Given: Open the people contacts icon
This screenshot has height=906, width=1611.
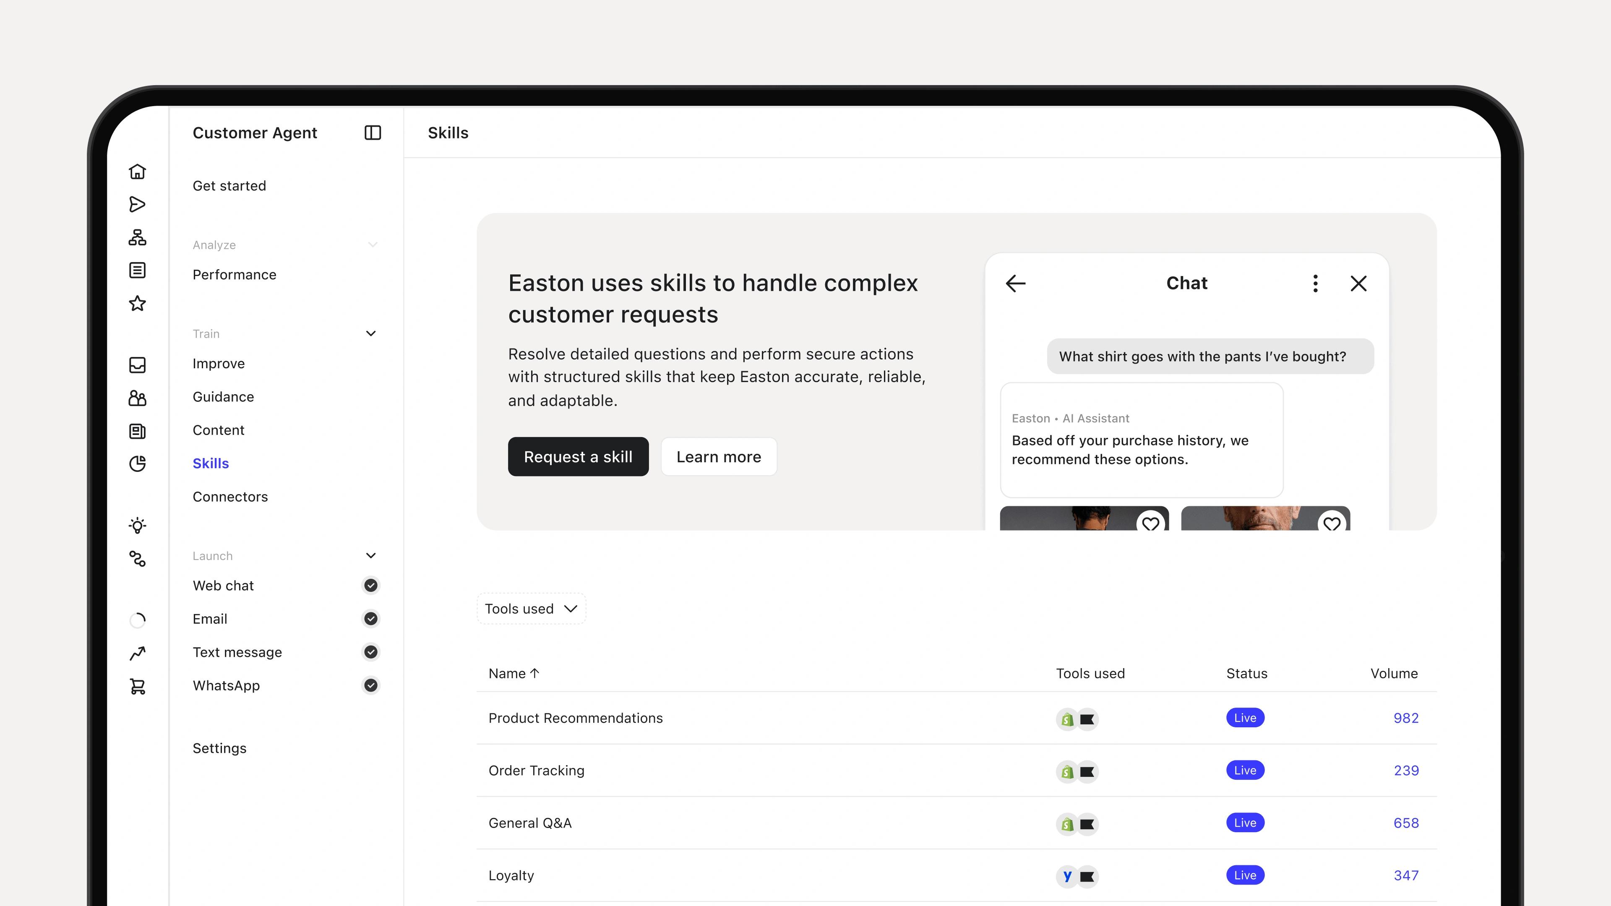Looking at the screenshot, I should pyautogui.click(x=138, y=398).
